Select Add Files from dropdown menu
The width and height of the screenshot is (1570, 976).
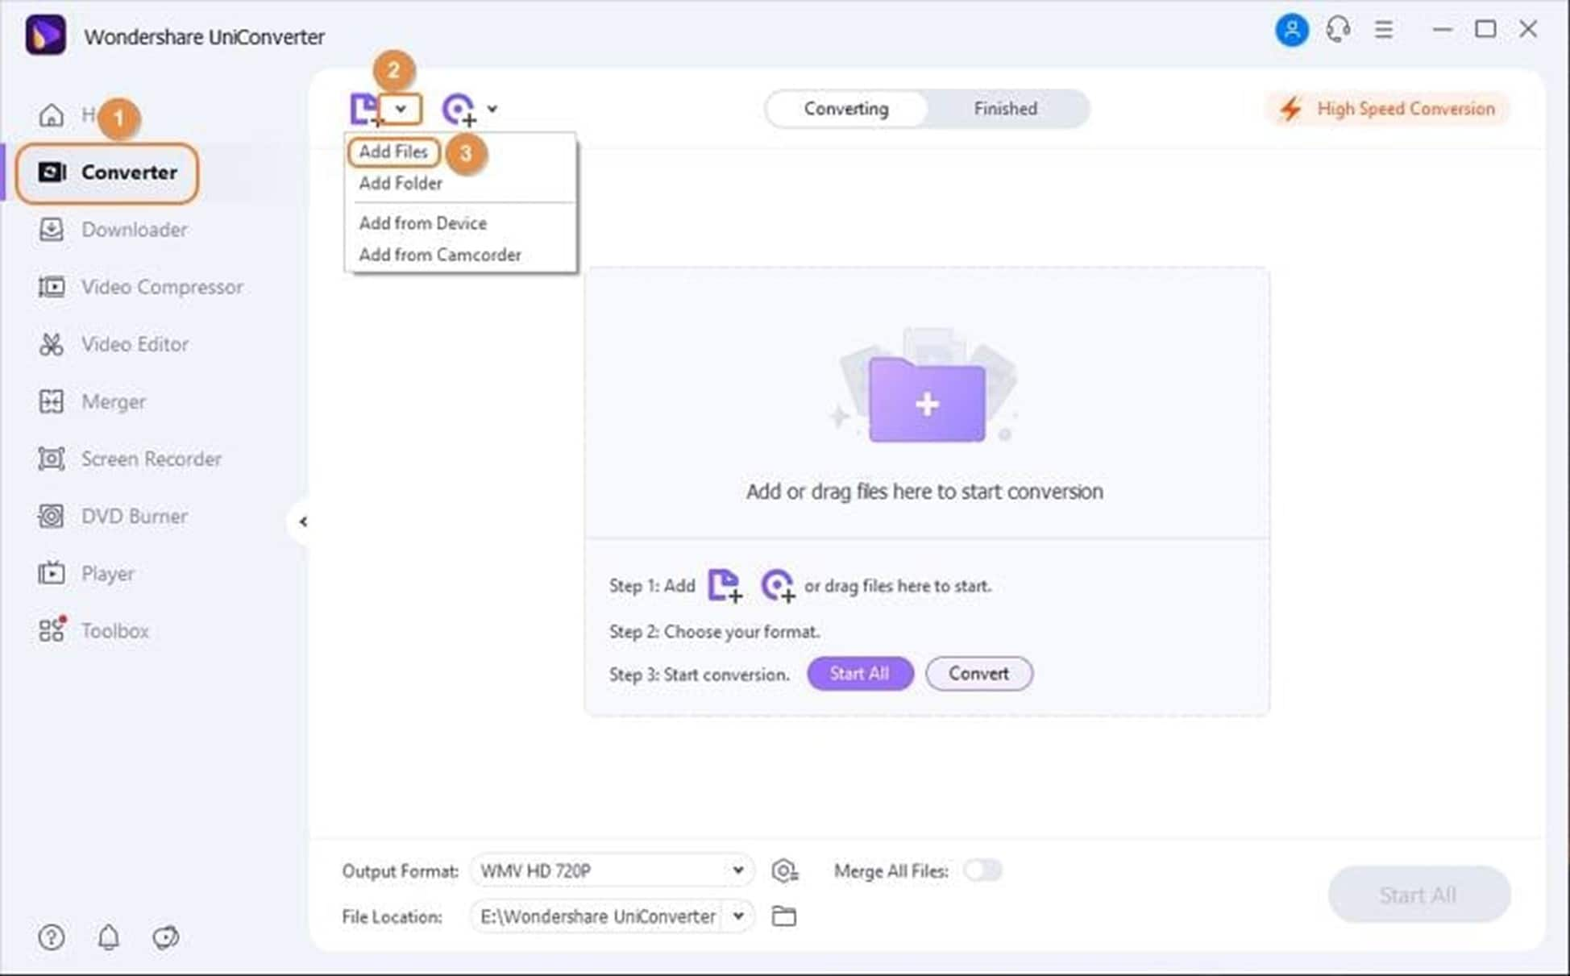point(394,152)
